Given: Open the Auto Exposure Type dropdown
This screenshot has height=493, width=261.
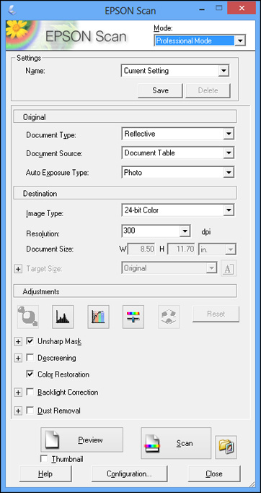Looking at the screenshot, I should coord(177,172).
